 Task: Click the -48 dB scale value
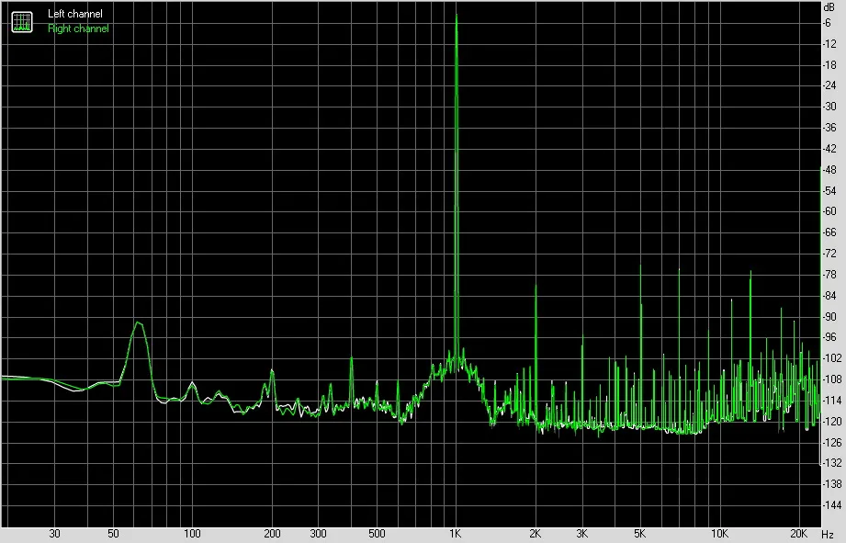coord(829,169)
